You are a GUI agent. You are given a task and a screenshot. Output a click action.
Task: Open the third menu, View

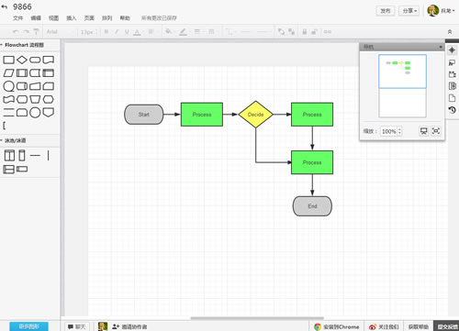click(x=53, y=18)
